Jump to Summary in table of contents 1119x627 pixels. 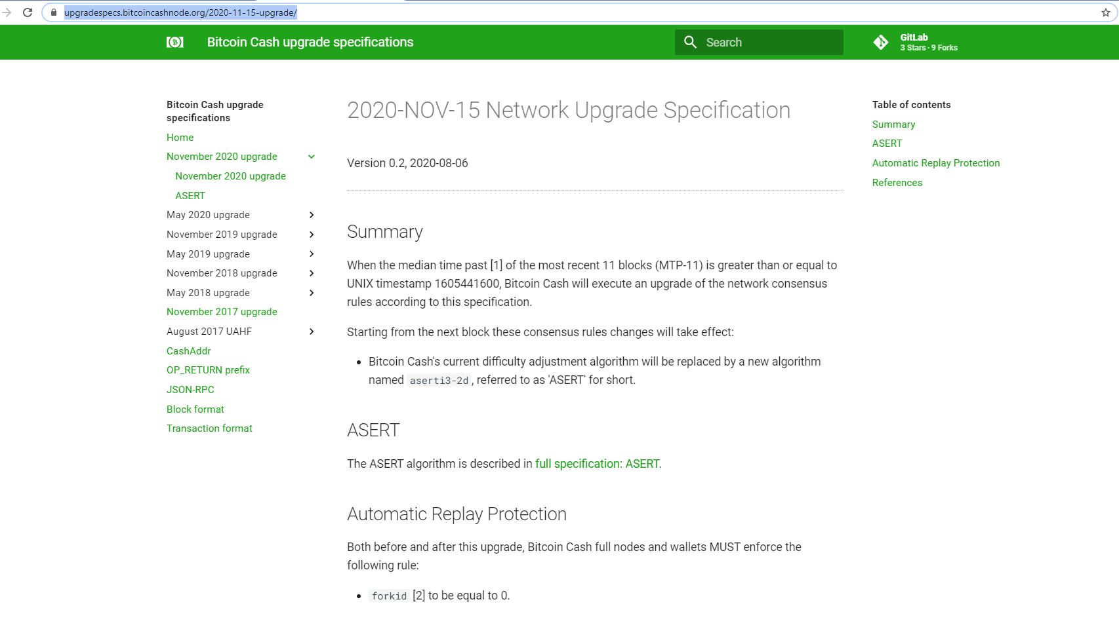[893, 124]
